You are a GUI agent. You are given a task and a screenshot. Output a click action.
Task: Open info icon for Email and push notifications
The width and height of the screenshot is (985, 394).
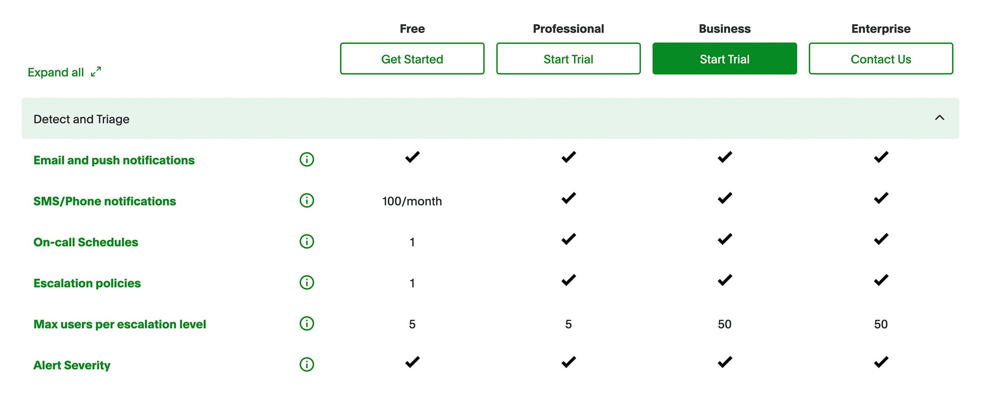(x=307, y=159)
